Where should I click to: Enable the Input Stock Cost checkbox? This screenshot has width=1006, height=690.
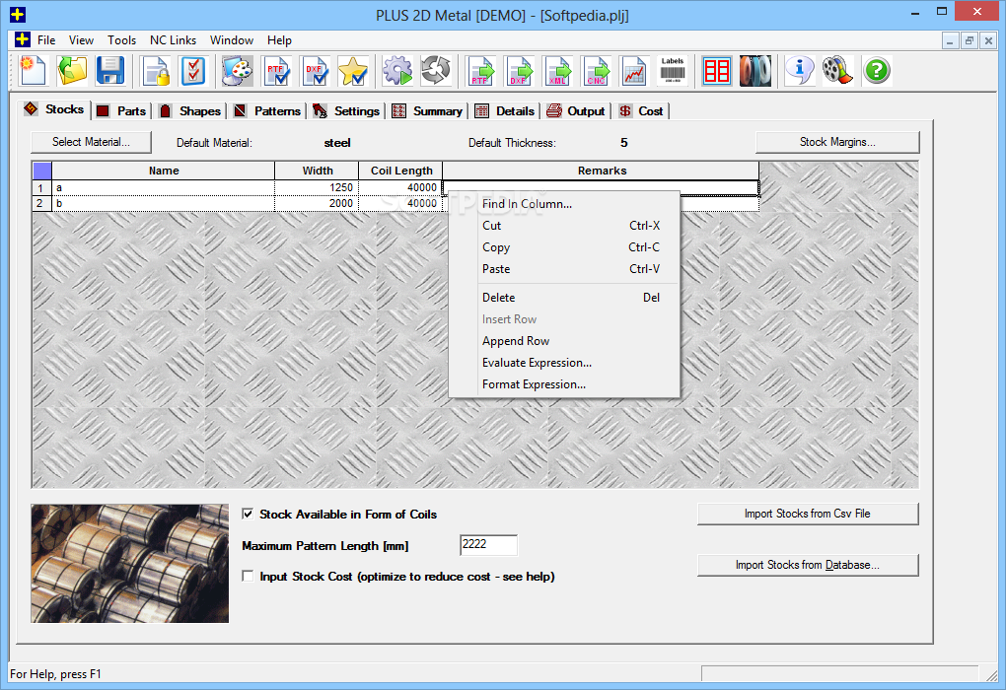click(x=248, y=576)
